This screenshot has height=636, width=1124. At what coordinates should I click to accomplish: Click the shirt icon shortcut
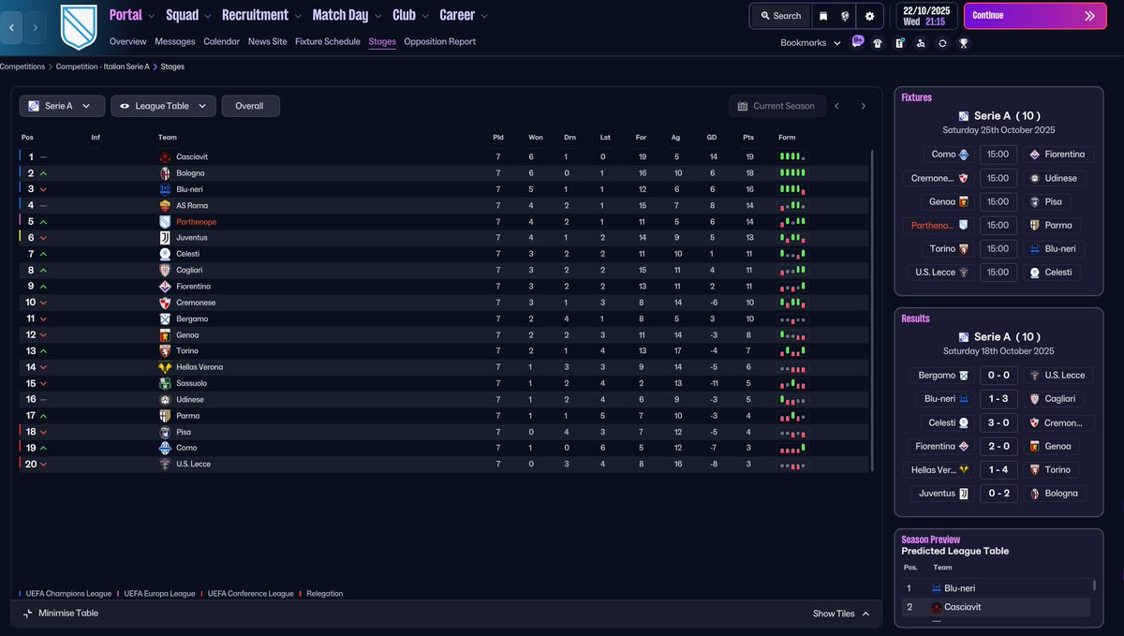click(878, 43)
